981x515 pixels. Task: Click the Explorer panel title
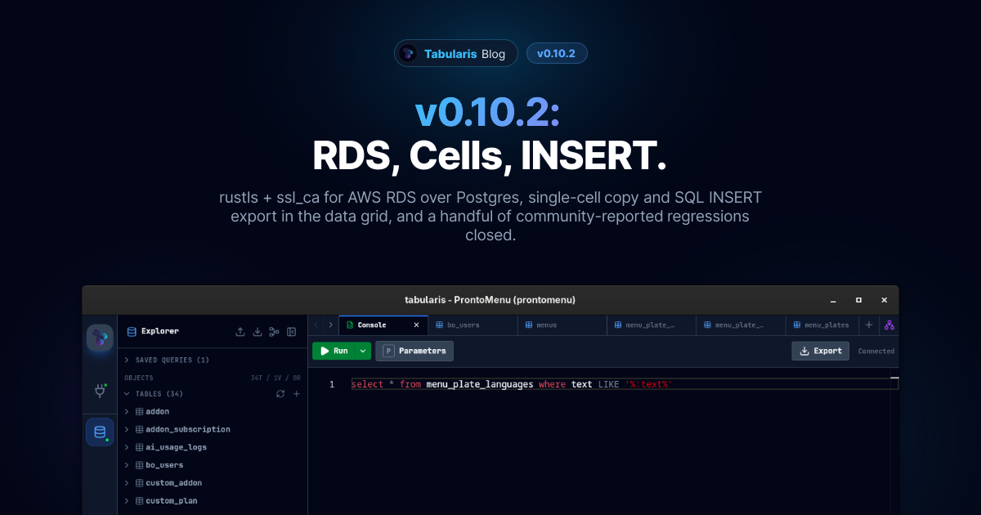(x=159, y=331)
